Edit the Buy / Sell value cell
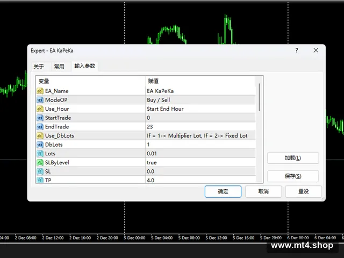The image size is (344, 258). [x=200, y=100]
